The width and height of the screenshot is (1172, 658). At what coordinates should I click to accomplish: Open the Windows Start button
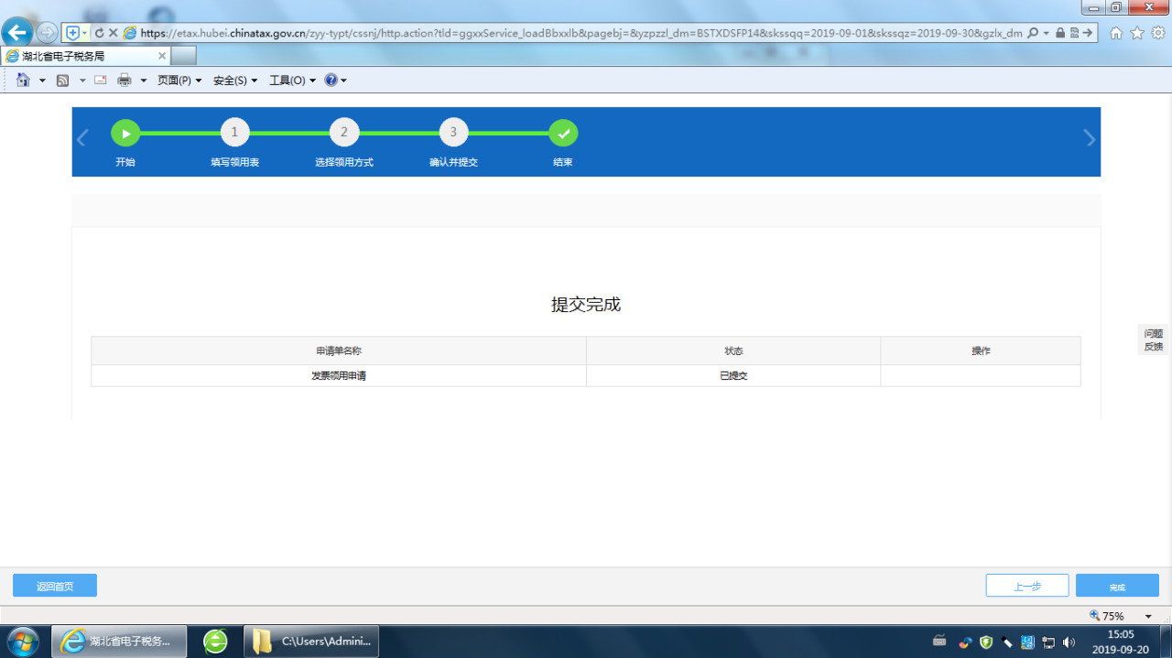(23, 641)
